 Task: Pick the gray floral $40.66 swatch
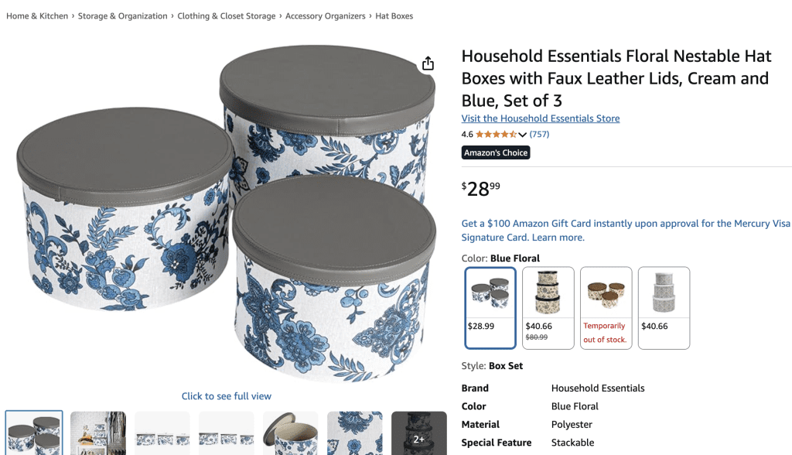(664, 308)
